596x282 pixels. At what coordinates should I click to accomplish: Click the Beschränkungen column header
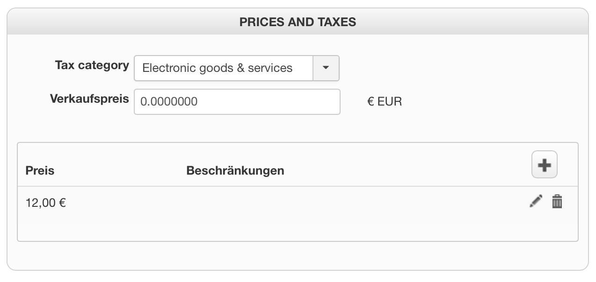[235, 170]
